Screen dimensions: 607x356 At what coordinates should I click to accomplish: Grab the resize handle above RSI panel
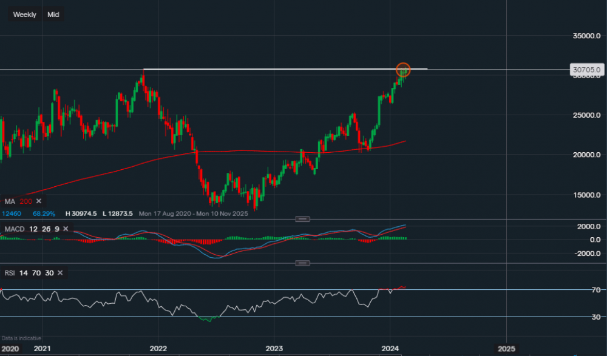point(303,263)
